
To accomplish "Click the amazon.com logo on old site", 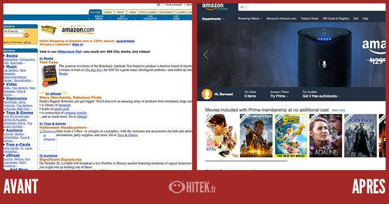I will (x=78, y=30).
